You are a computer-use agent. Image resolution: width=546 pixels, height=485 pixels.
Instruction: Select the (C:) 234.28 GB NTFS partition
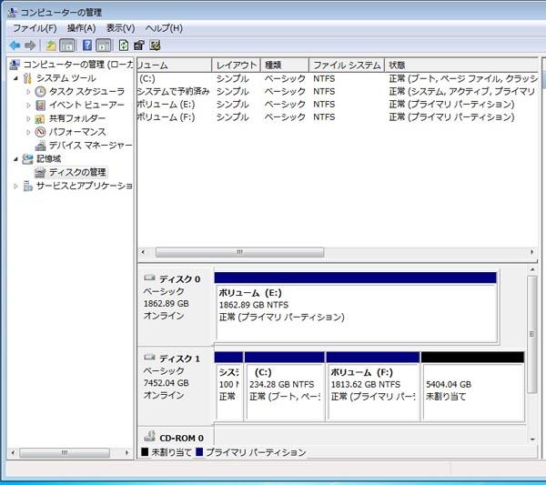tap(285, 386)
